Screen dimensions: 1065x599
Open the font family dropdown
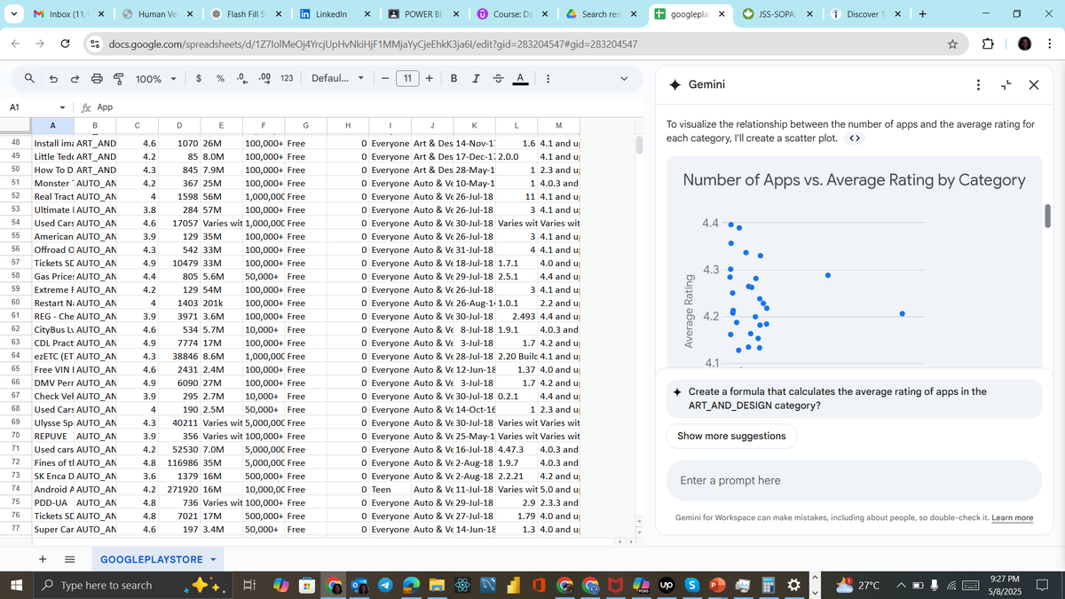[338, 79]
